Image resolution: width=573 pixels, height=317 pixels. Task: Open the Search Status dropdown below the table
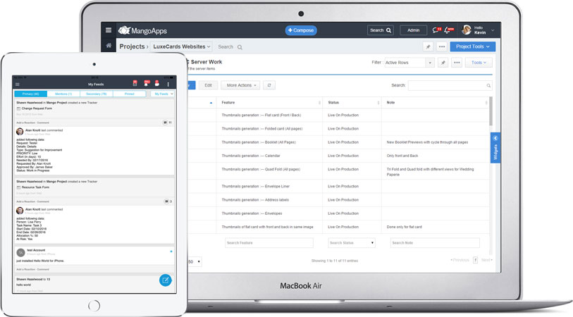tap(352, 243)
